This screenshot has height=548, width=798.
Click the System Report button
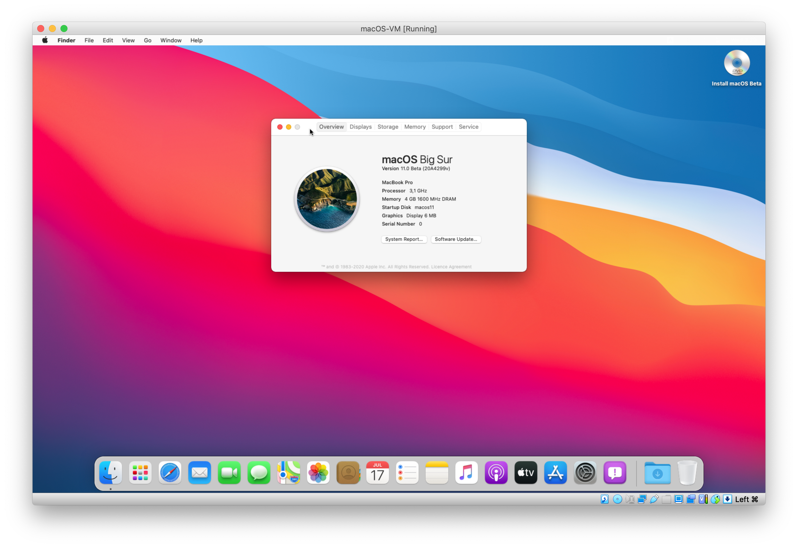(x=404, y=239)
